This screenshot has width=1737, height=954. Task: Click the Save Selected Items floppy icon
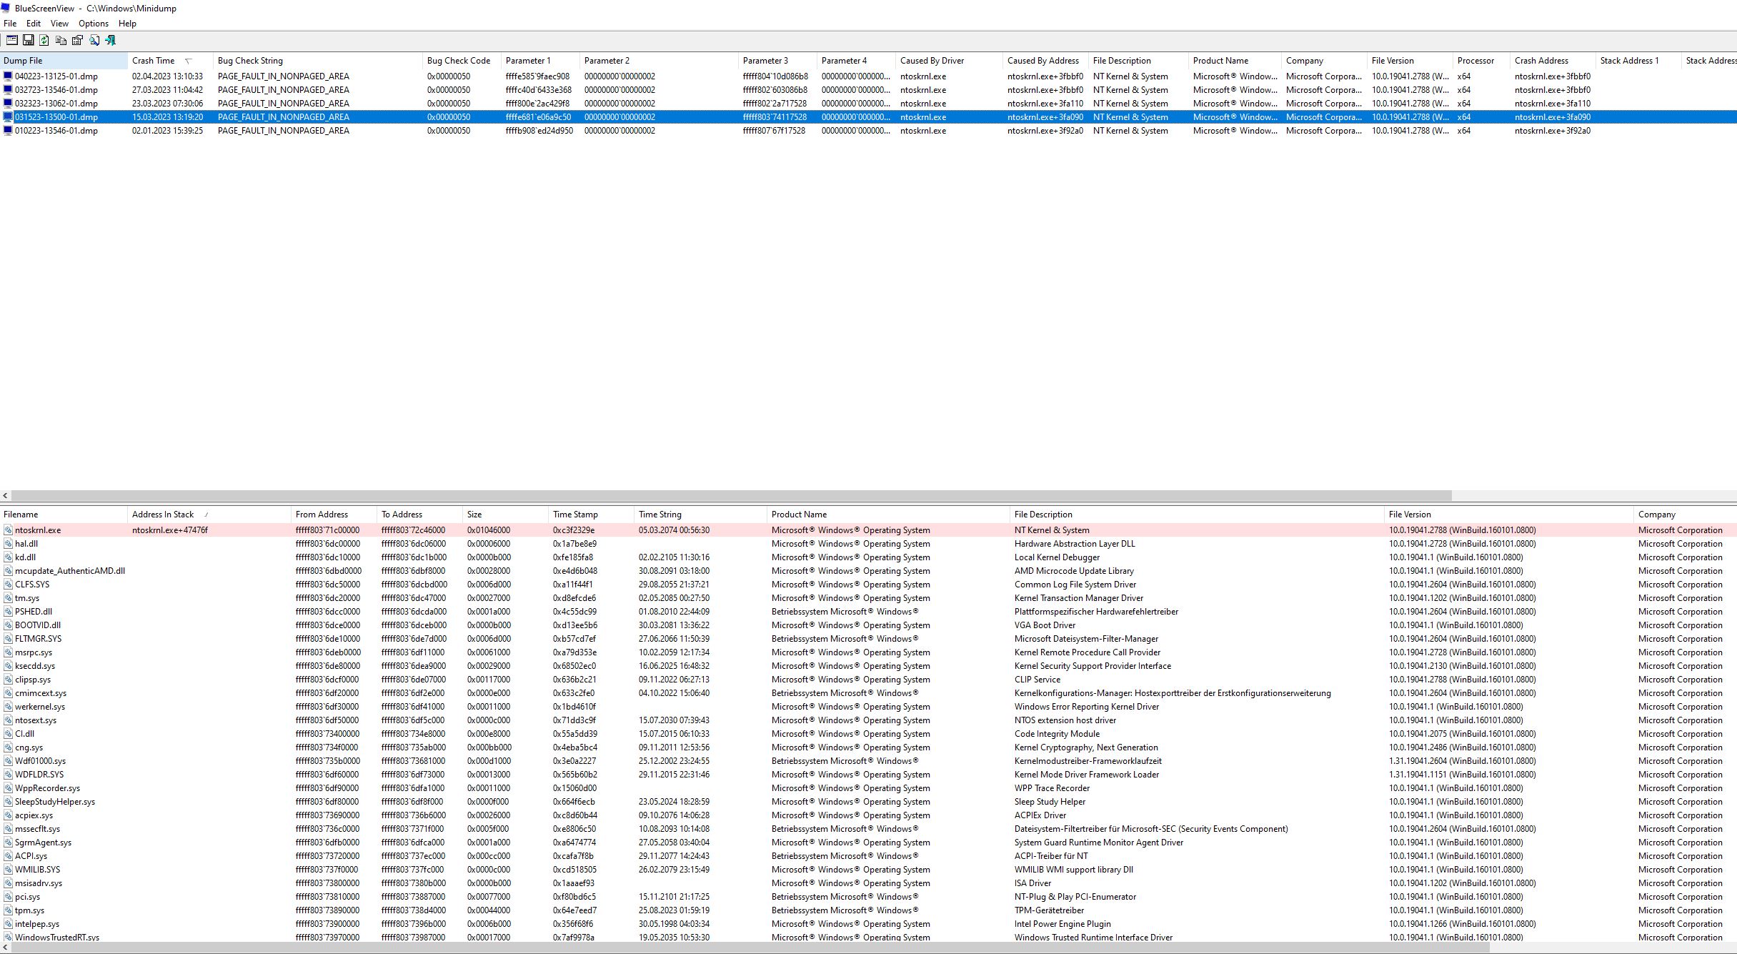point(29,41)
